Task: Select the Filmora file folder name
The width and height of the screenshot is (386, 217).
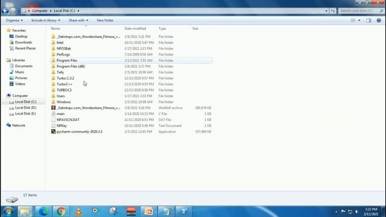Action: pos(89,37)
